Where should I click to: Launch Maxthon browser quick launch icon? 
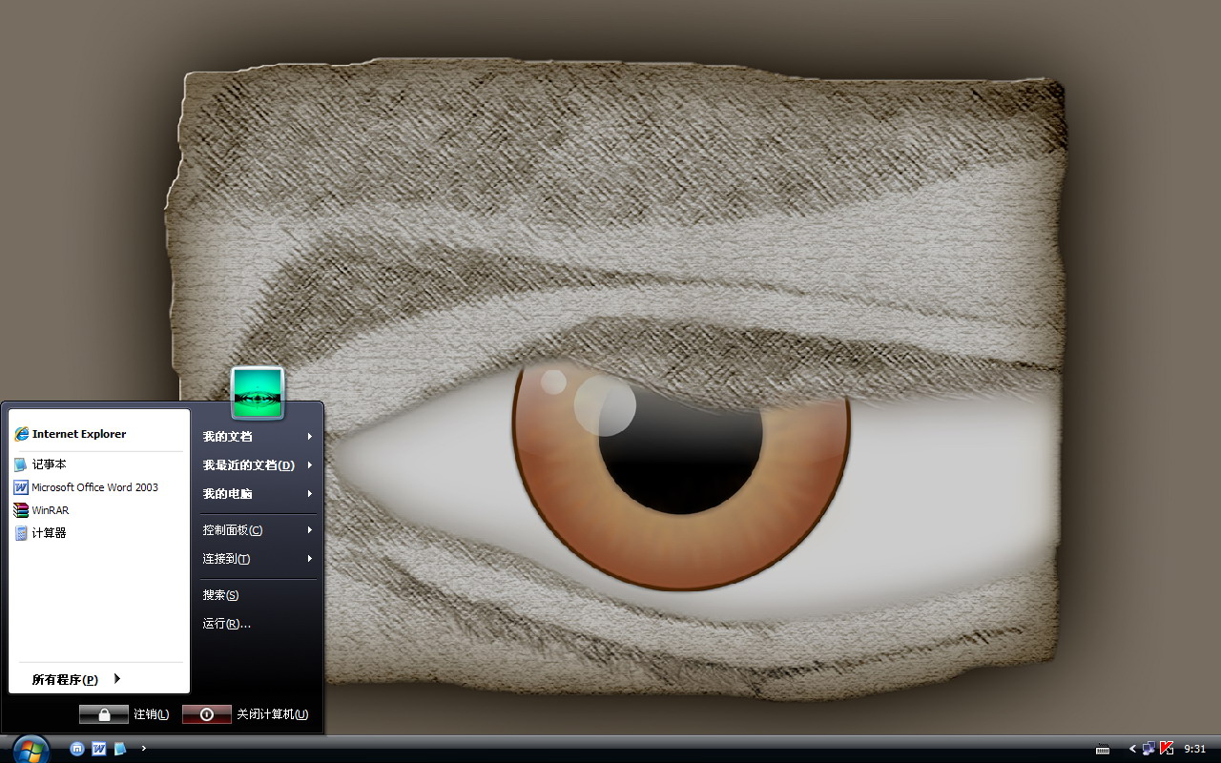pyautogui.click(x=77, y=749)
